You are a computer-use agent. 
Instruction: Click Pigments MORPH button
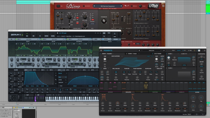[x=148, y=56]
